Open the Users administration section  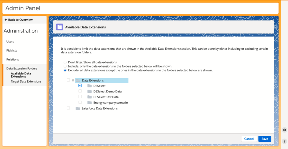pos(10,42)
